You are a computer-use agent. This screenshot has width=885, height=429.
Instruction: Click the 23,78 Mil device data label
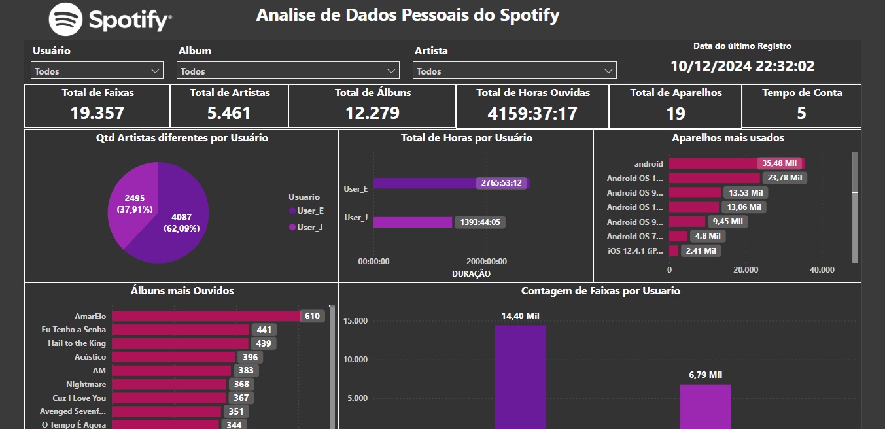[x=784, y=178]
